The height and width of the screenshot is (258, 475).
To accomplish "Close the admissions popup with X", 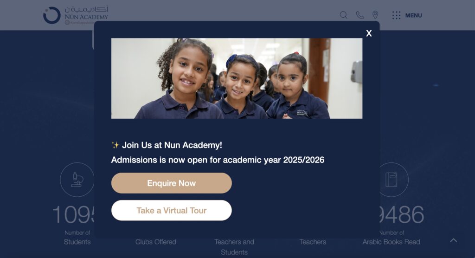I will click(369, 33).
